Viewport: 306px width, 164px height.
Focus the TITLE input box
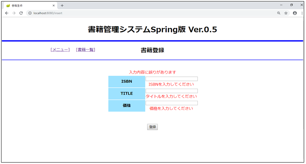[x=171, y=91]
